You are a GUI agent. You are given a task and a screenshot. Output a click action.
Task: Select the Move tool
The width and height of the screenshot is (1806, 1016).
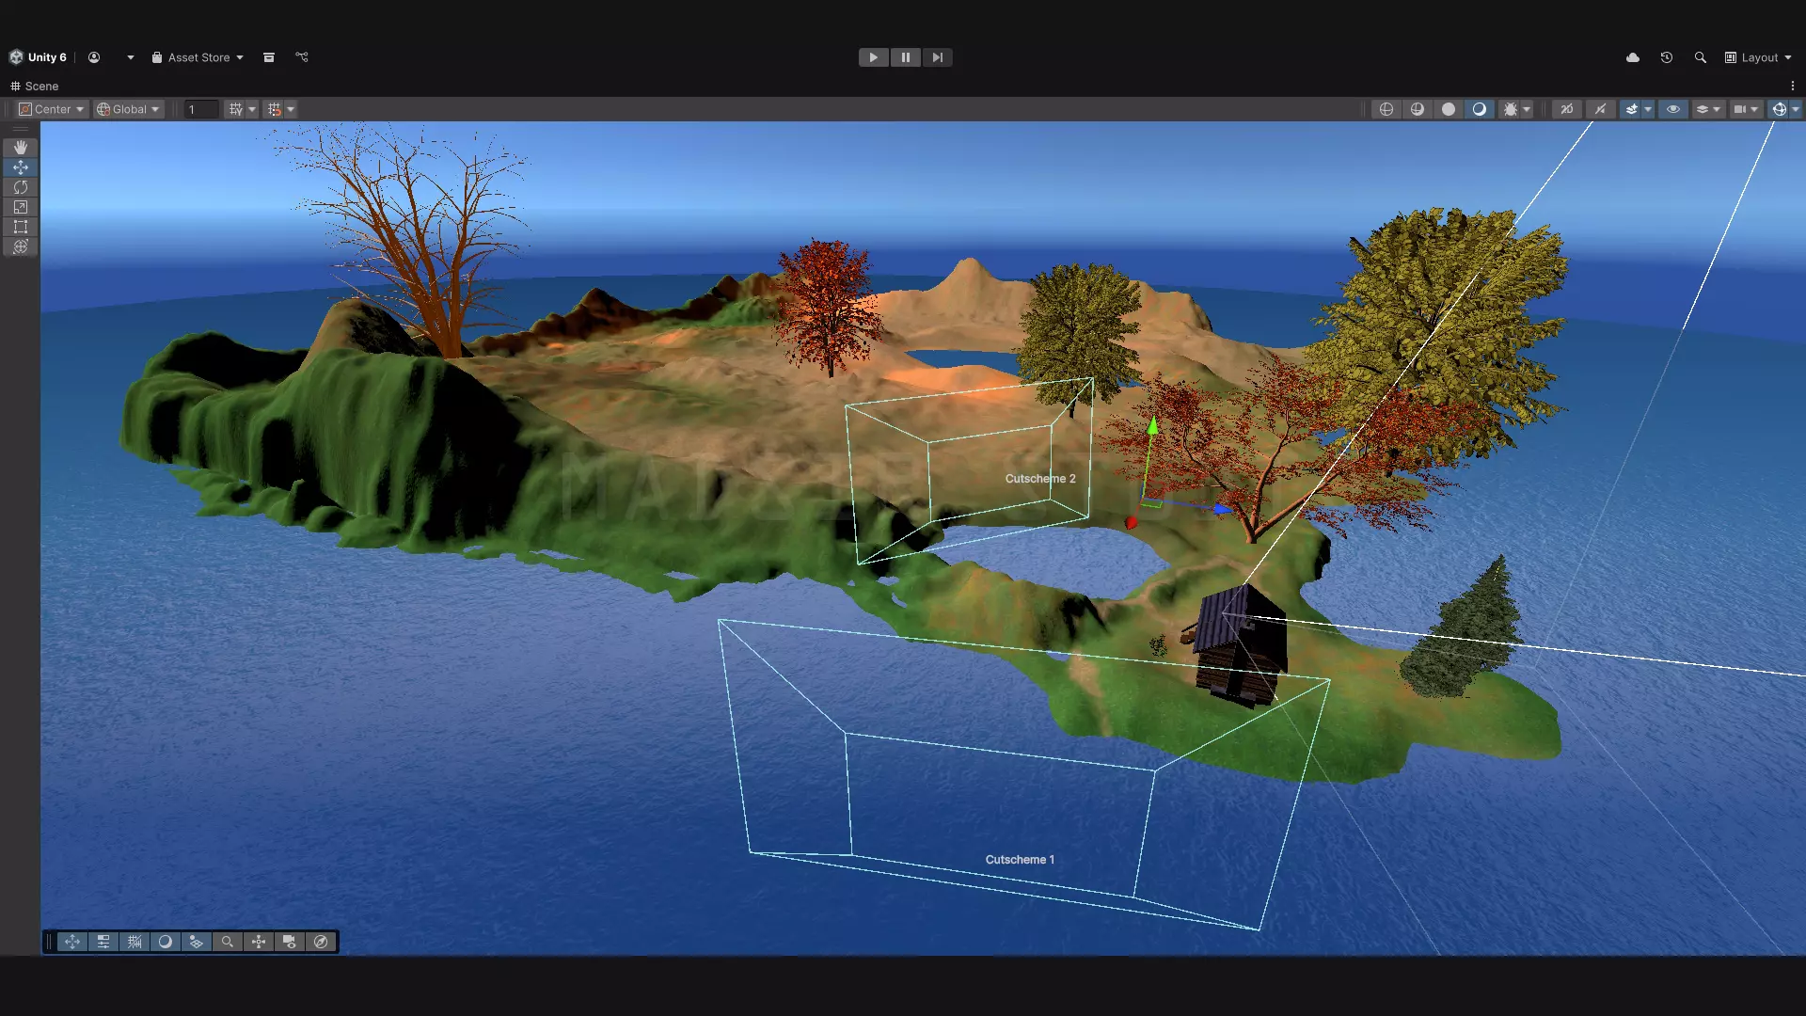(21, 167)
